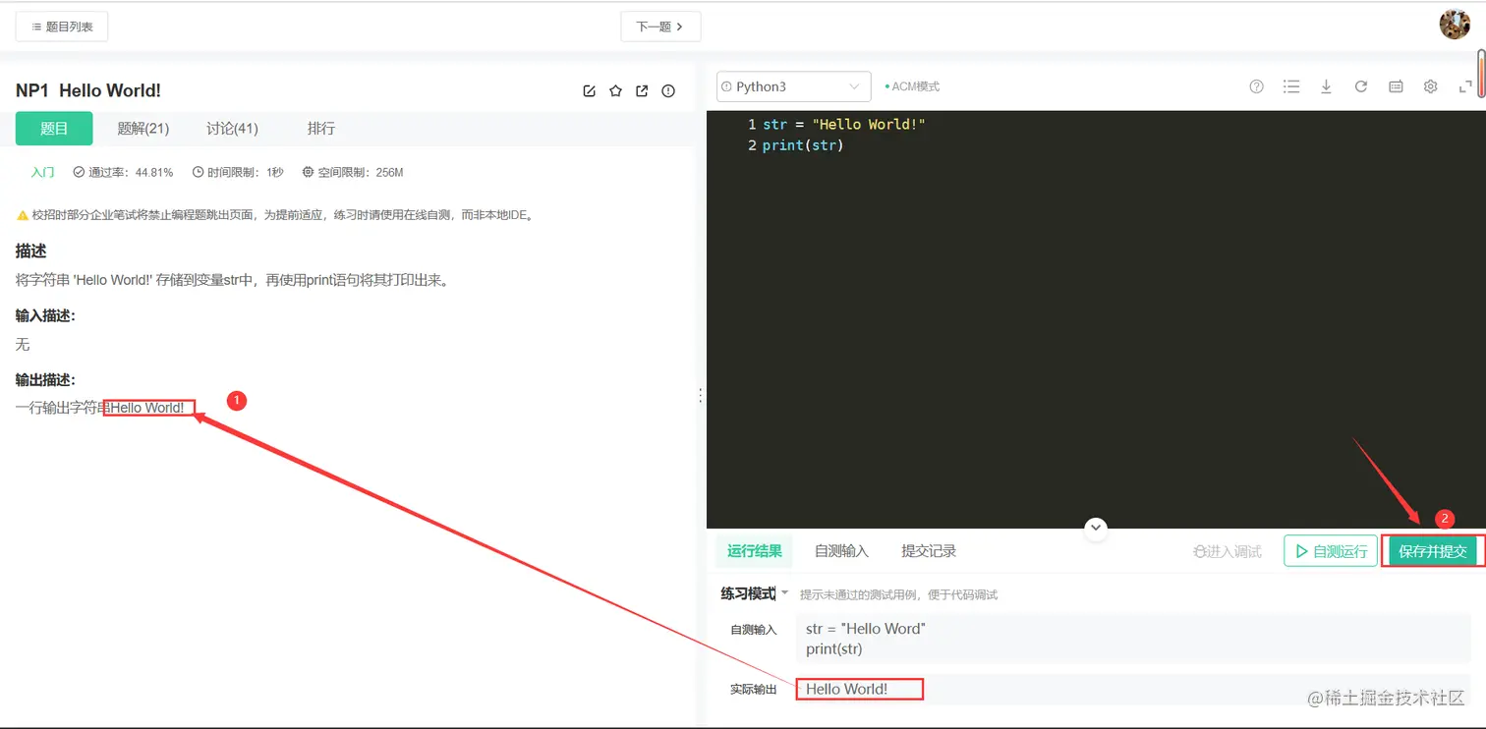Reset code with the refresh icon
Image resolution: width=1486 pixels, height=729 pixels.
coord(1361,86)
